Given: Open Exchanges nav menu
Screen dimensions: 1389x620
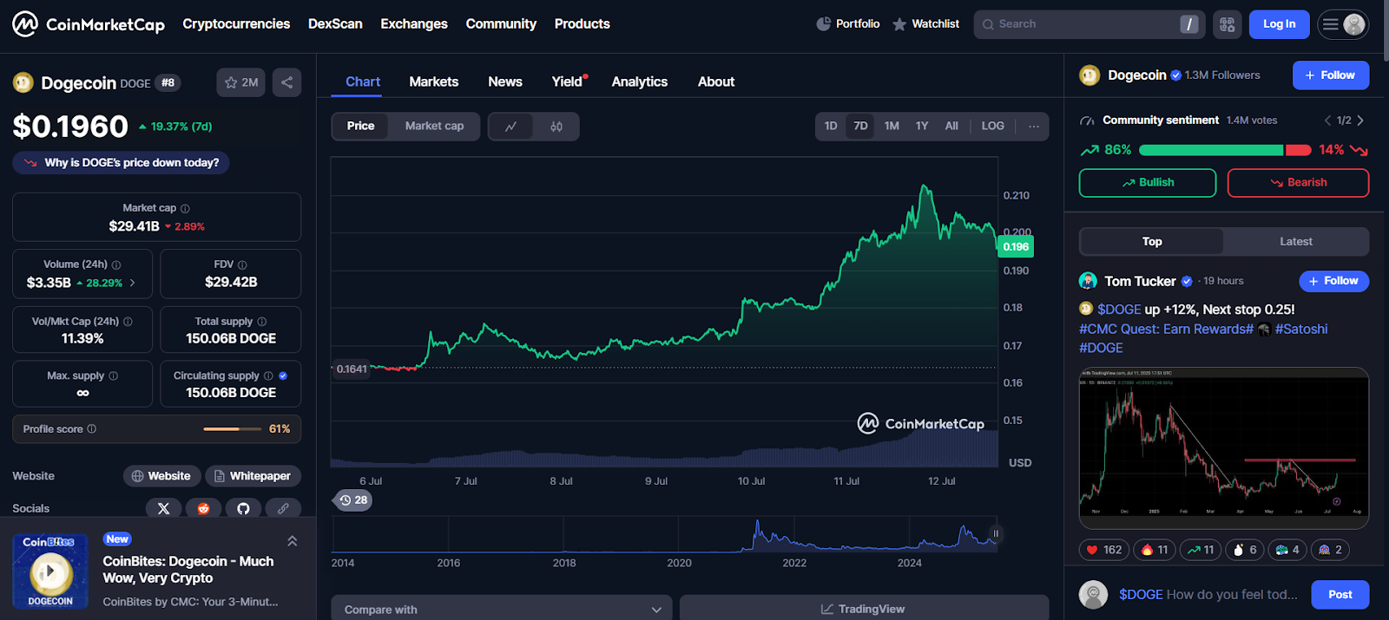Looking at the screenshot, I should pos(414,24).
